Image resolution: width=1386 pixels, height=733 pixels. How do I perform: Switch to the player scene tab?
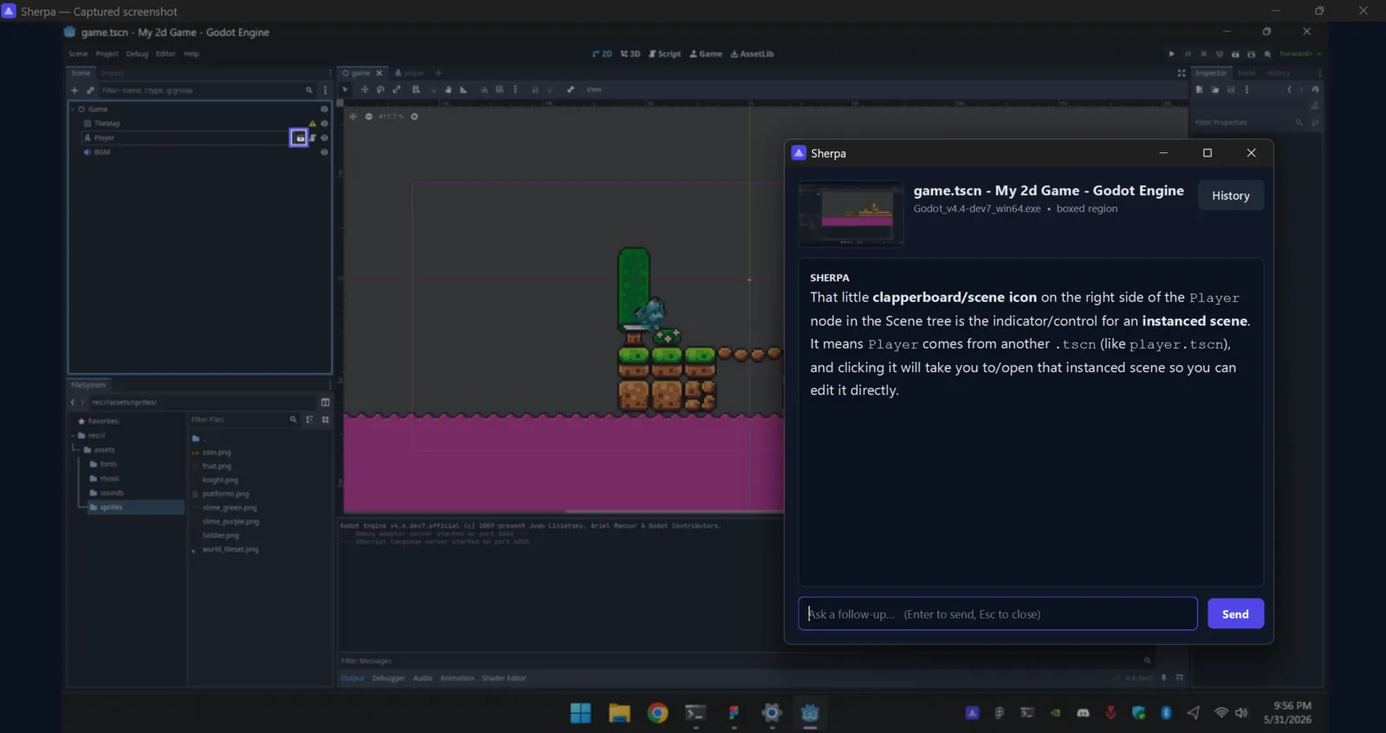[410, 74]
